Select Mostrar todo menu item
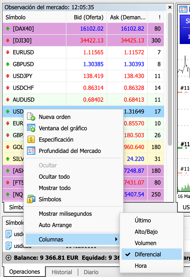 click(55, 188)
